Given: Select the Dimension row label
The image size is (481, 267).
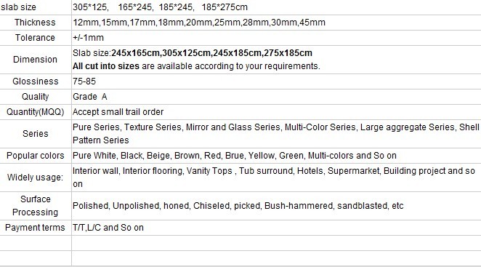Looking at the screenshot, I should [x=35, y=60].
